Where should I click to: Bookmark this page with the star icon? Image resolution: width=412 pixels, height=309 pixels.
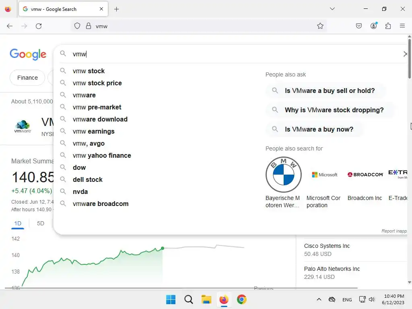(x=320, y=26)
